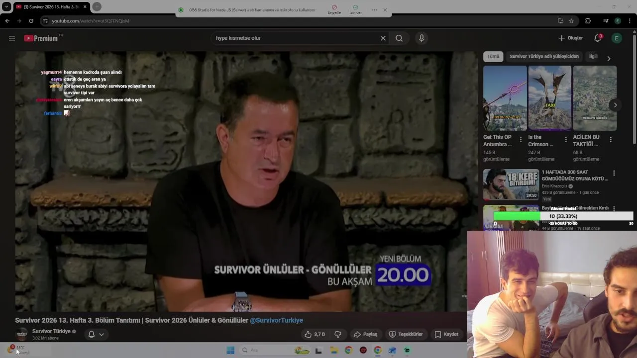Open File Explorer from taskbar
Viewport: 637px width, 358px height.
(x=334, y=351)
